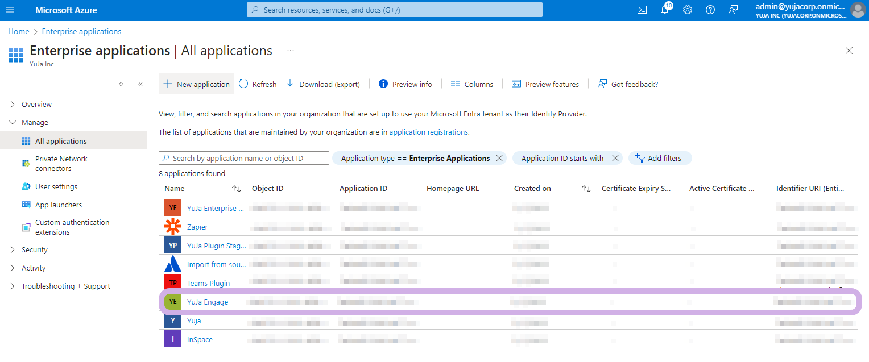
Task: Open the application registrations link
Action: (x=428, y=132)
